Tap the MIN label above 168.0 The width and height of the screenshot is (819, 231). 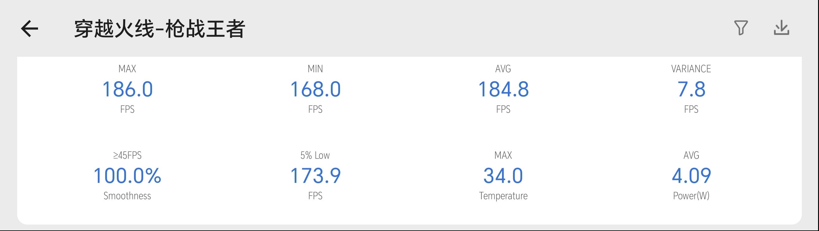click(315, 69)
